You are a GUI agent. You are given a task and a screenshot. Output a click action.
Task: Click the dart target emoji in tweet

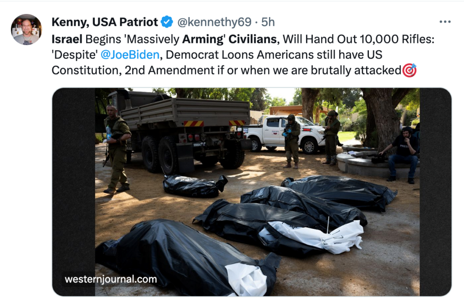[x=409, y=70]
